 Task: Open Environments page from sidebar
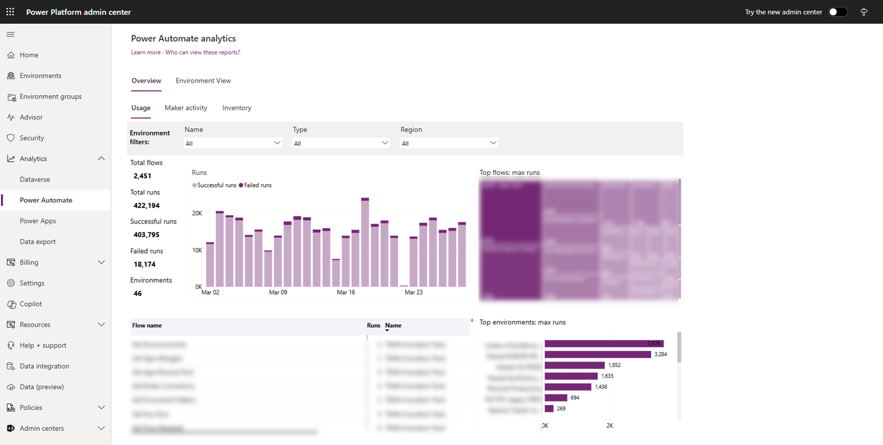point(56,76)
